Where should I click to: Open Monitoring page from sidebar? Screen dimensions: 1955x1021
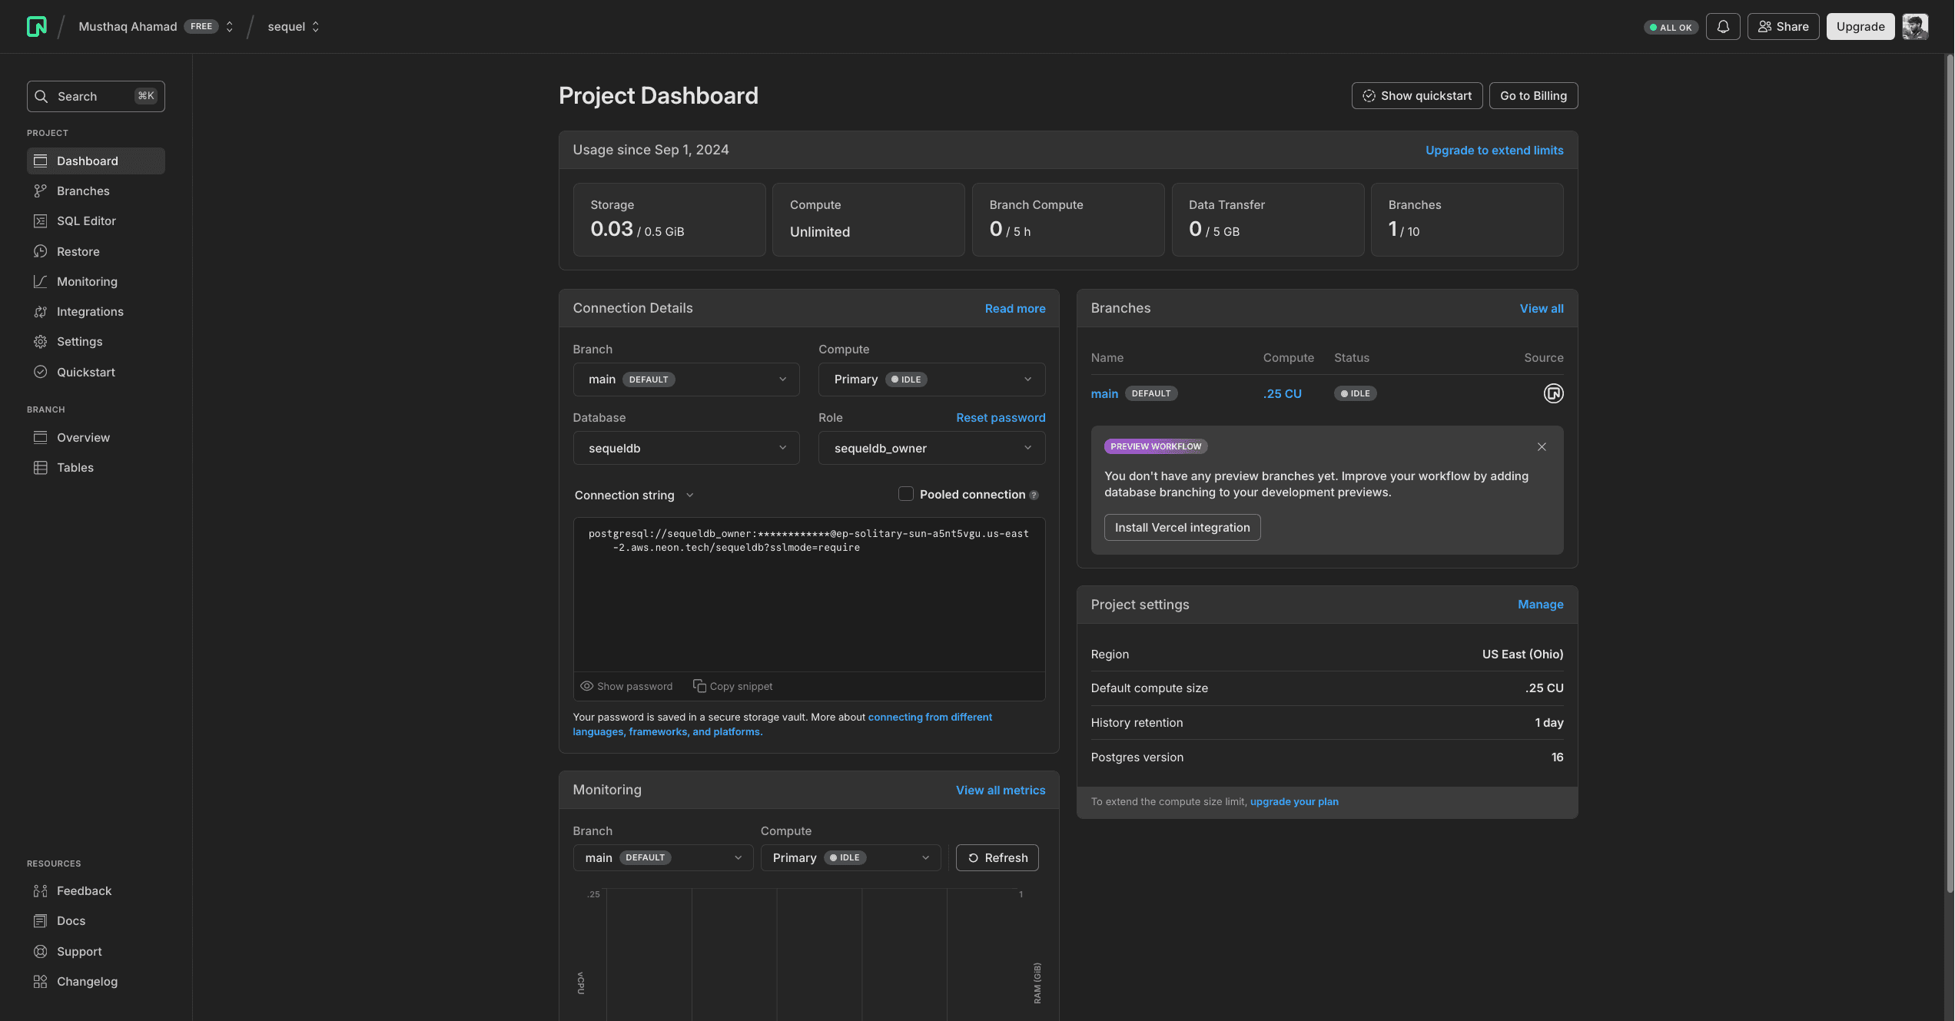[96, 281]
